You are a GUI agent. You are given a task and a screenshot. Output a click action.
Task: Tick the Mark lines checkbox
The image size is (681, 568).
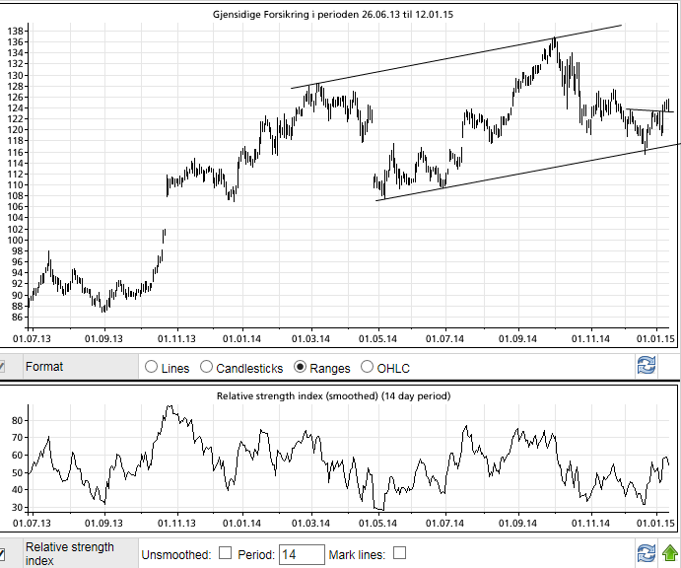click(399, 554)
